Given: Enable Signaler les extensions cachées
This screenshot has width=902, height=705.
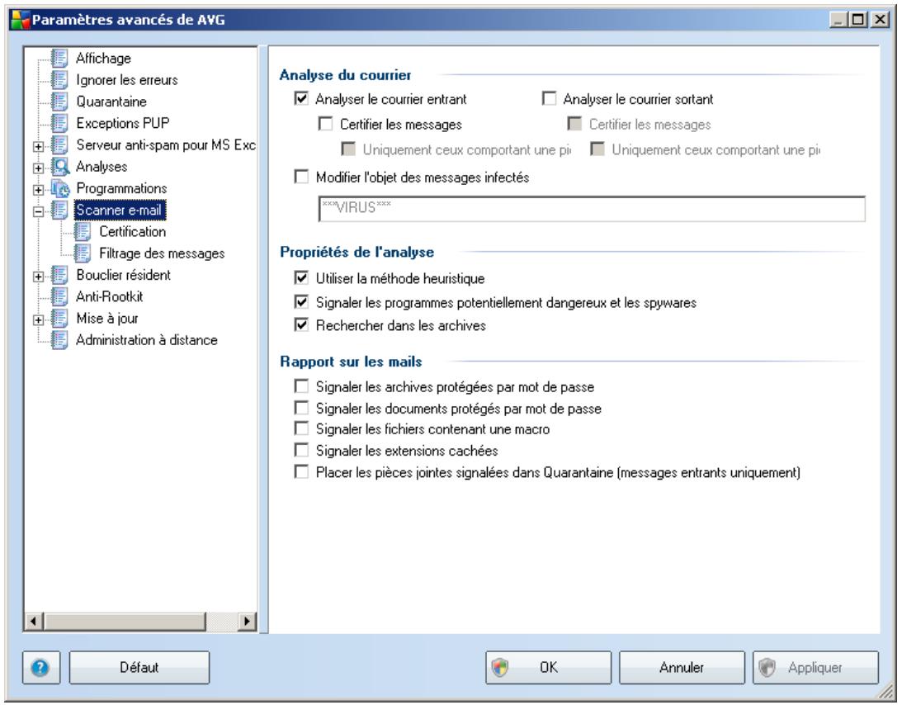Looking at the screenshot, I should point(301,449).
